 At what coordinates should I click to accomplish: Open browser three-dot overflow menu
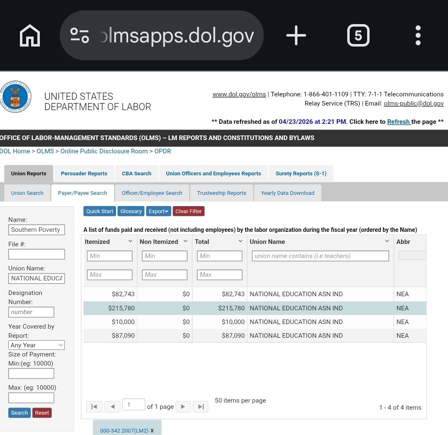(418, 35)
